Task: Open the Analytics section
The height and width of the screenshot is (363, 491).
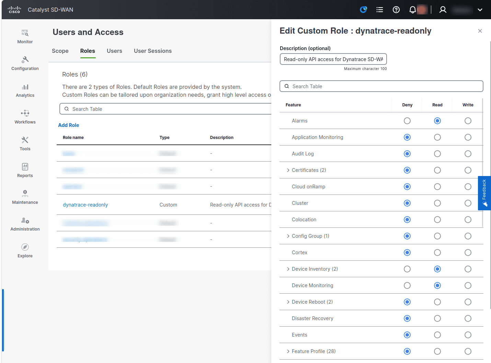Action: [25, 91]
